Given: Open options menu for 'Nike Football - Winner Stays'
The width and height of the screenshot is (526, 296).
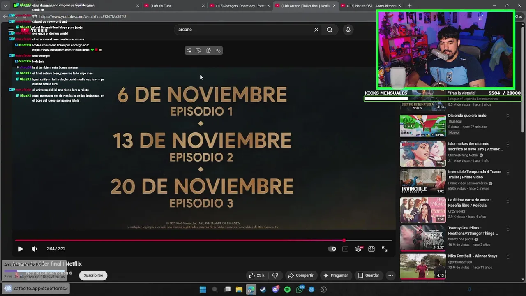Looking at the screenshot, I should click(508, 257).
